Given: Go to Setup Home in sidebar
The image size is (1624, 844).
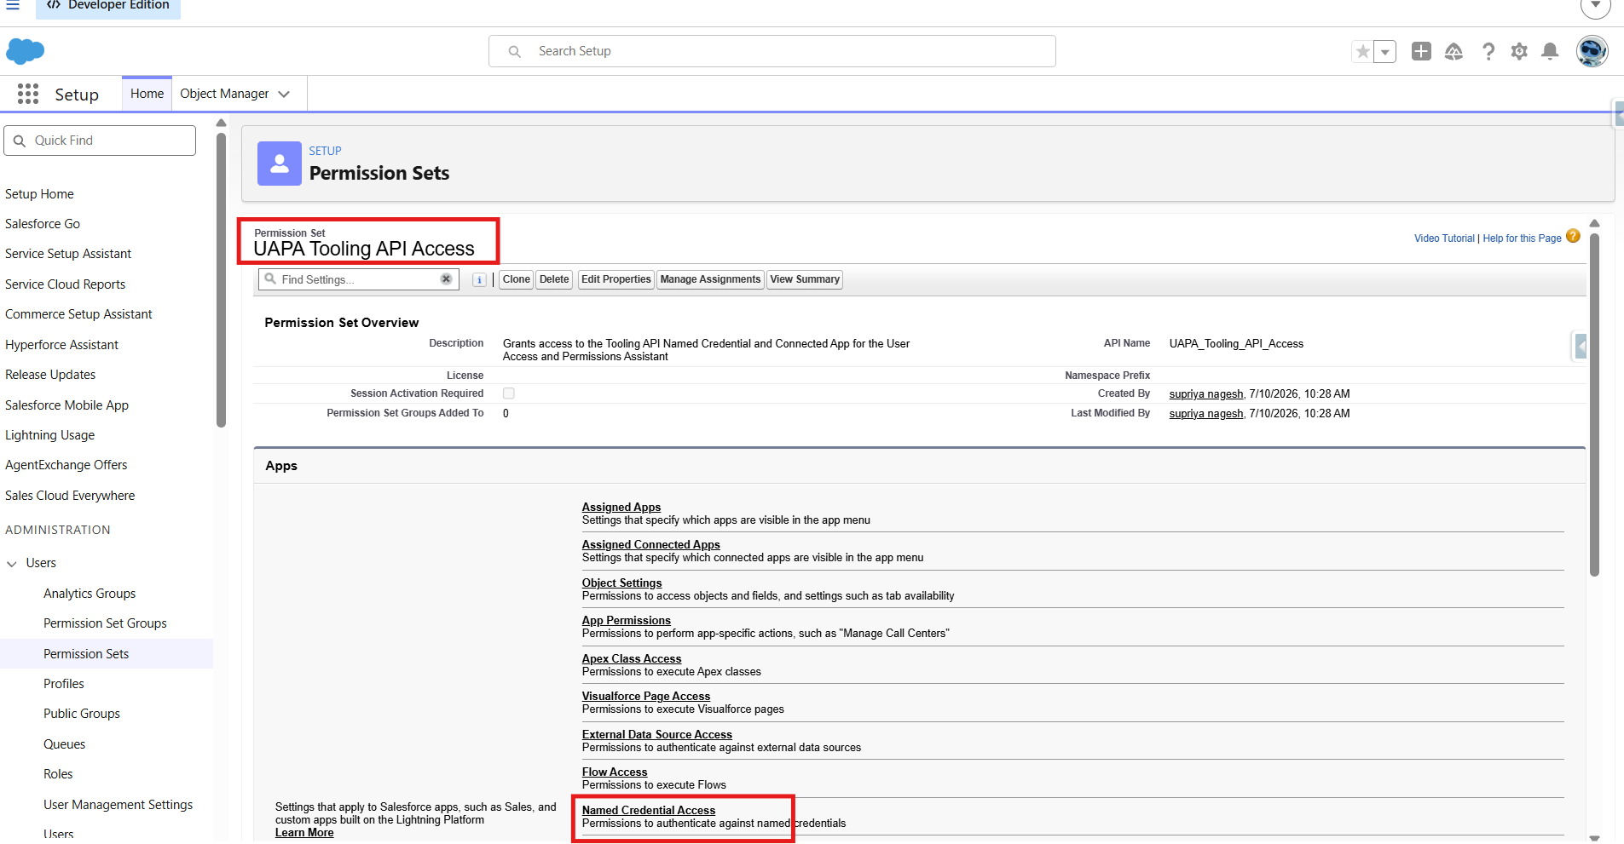Looking at the screenshot, I should [x=39, y=194].
